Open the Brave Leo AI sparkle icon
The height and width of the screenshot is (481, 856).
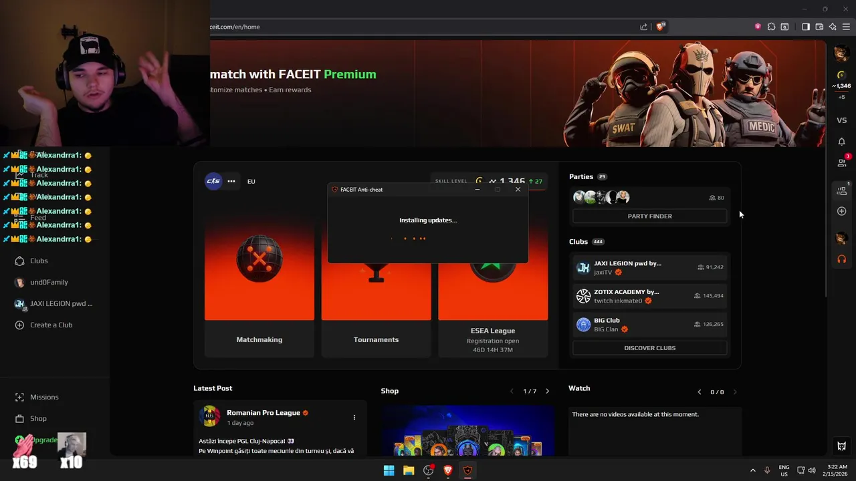[833, 27]
